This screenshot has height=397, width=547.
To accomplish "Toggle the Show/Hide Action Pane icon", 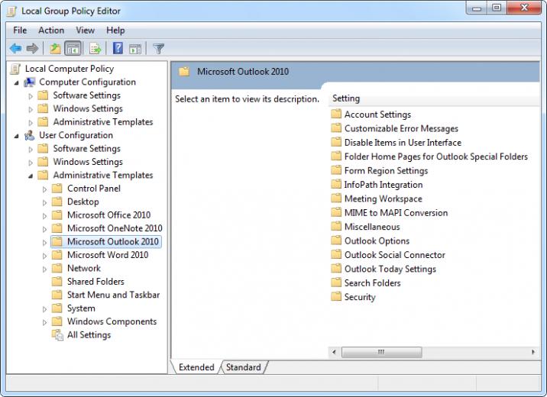I will tap(135, 49).
